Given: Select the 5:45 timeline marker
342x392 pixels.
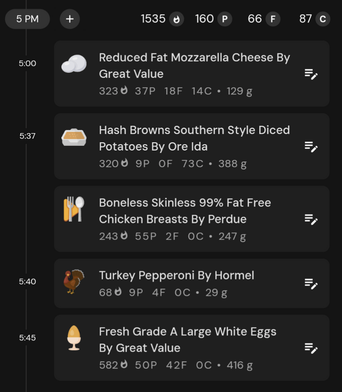Looking at the screenshot, I should point(27,338).
